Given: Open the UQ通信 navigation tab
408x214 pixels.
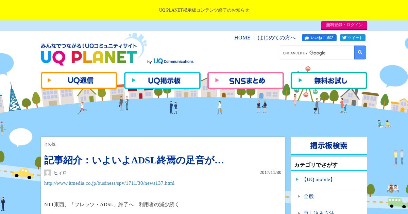Looking at the screenshot, I should (x=79, y=81).
